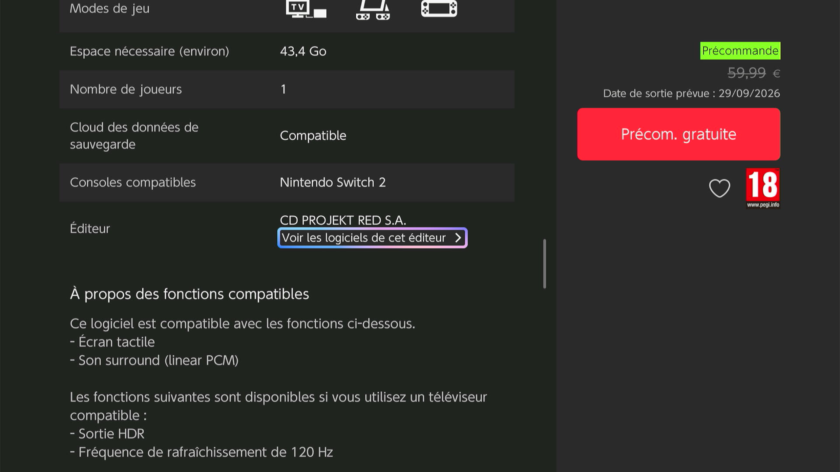
Task: Click the Modes de jeu label
Action: point(110,9)
